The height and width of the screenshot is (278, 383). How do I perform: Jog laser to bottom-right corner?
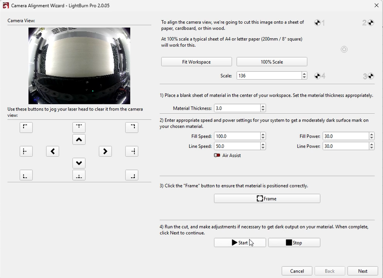(132, 175)
